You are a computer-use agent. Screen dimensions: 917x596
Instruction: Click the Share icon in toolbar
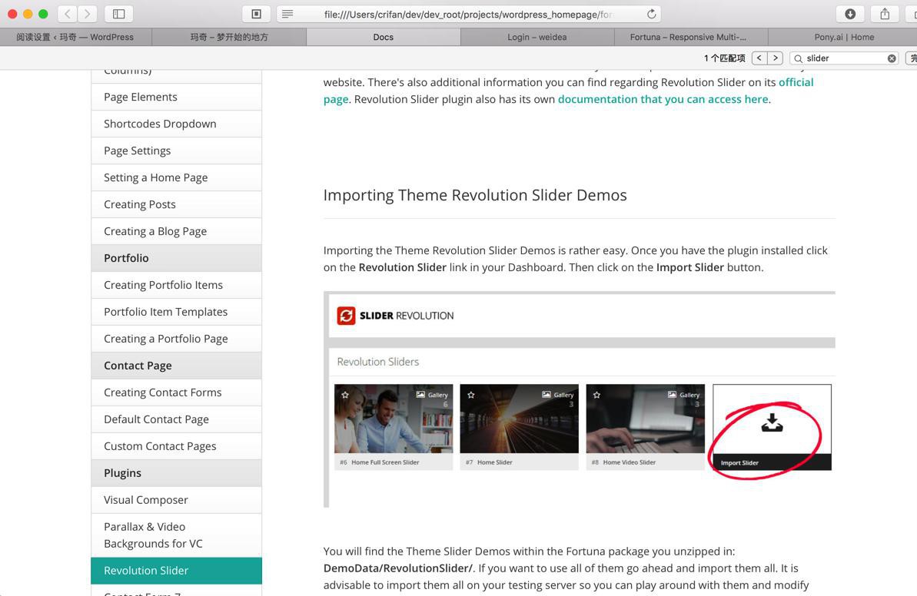tap(885, 13)
